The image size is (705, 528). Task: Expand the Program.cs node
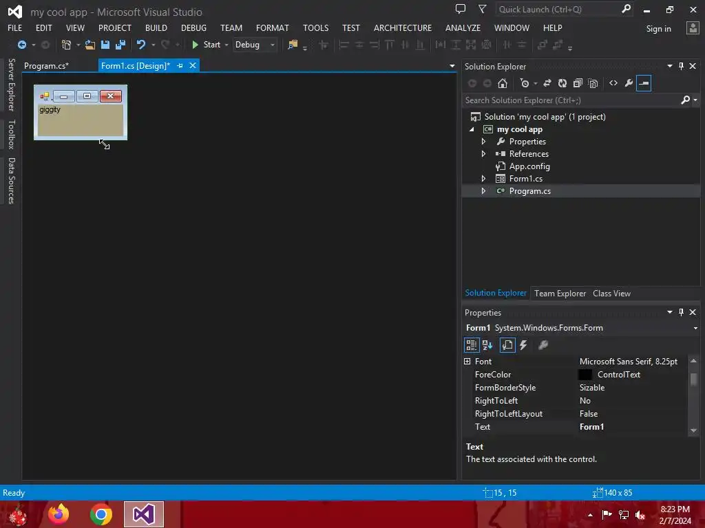tap(483, 191)
